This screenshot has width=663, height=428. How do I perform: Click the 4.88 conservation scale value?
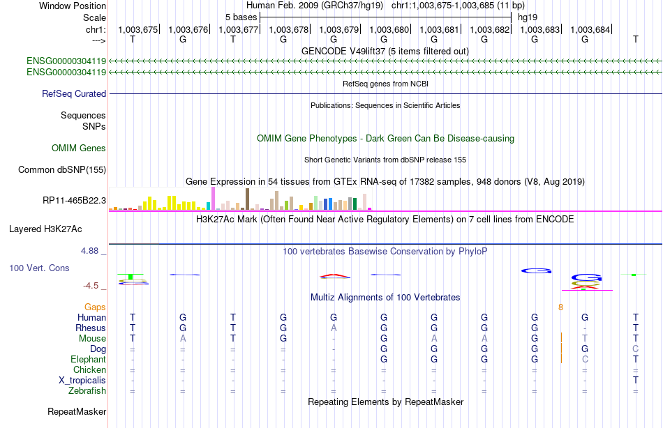pos(89,251)
